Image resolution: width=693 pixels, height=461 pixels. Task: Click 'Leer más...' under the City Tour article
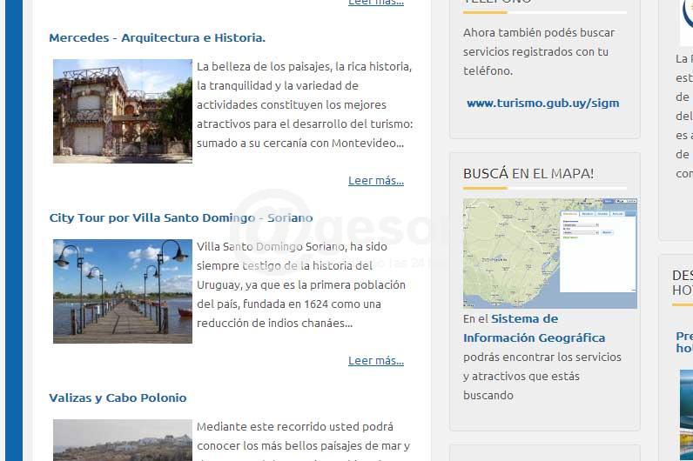tap(375, 361)
